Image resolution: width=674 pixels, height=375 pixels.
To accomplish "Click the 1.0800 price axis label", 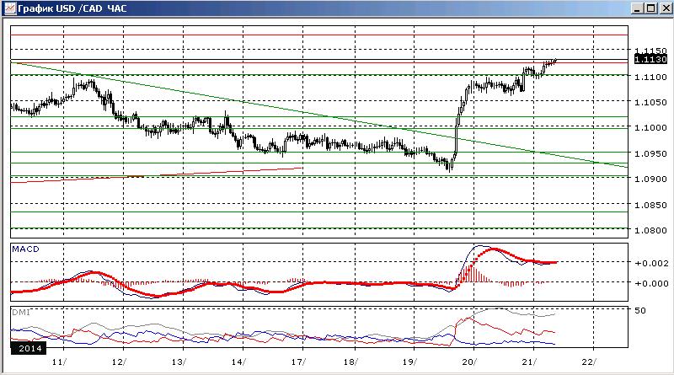I will coord(650,231).
